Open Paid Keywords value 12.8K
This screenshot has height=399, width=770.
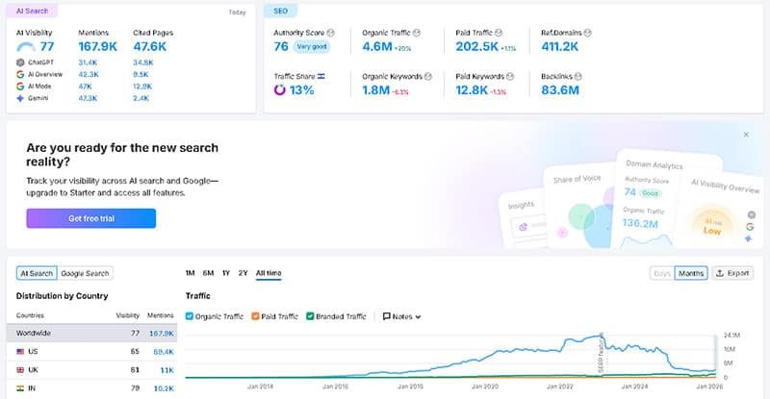(x=472, y=90)
